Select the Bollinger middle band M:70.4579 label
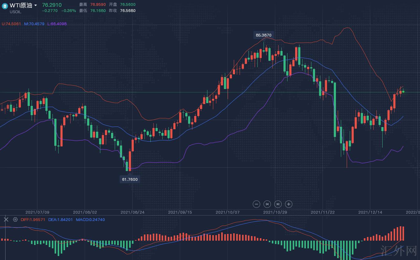 point(34,24)
